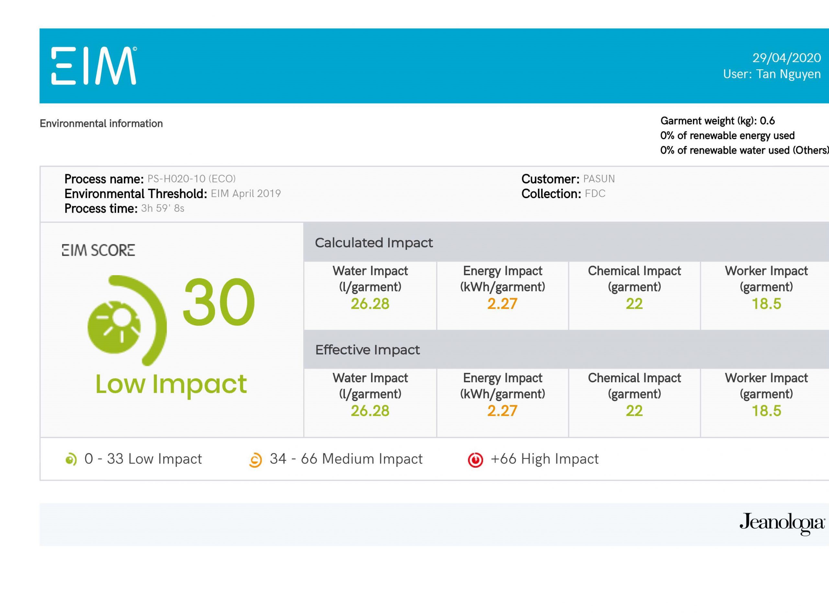Screen dimensions: 829x613
Task: Click the EIM logo in header
Action: [x=94, y=66]
